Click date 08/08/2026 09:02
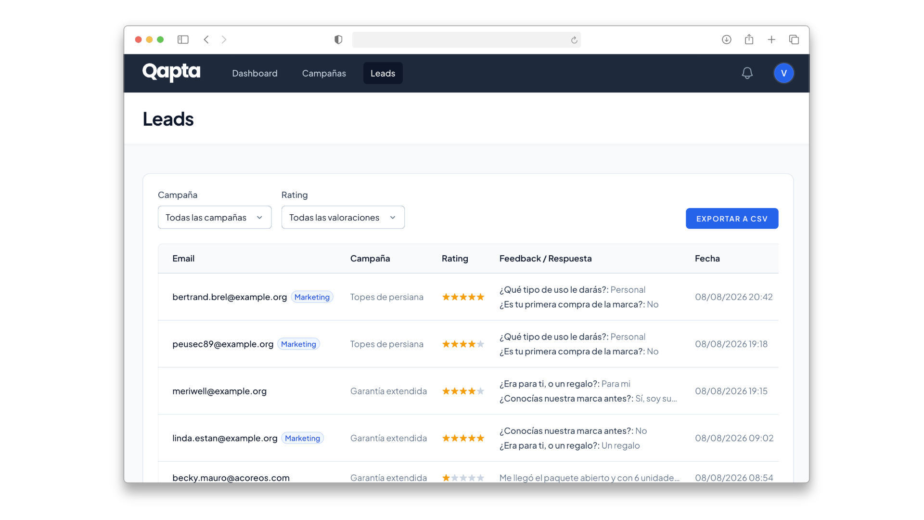Screen dimensions: 924x520 click(x=734, y=438)
